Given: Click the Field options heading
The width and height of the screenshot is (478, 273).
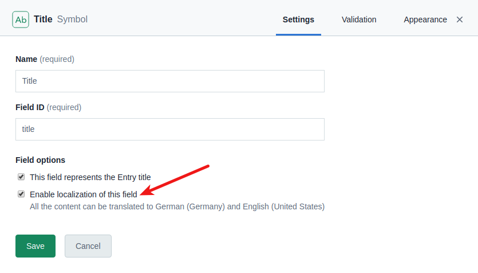Looking at the screenshot, I should [40, 160].
